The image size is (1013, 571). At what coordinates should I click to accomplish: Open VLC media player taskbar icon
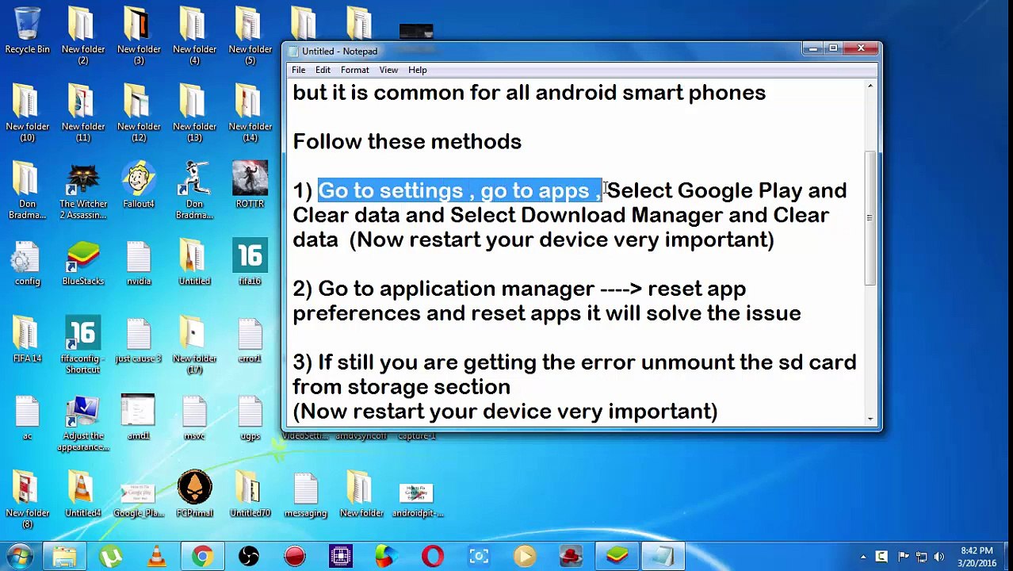tap(156, 557)
